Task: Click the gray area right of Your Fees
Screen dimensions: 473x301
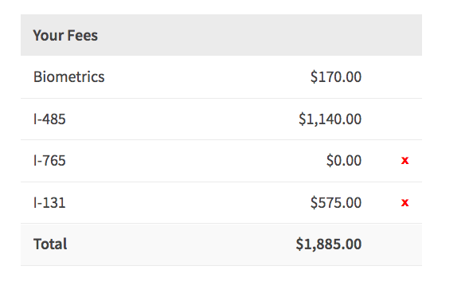Action: [260, 35]
